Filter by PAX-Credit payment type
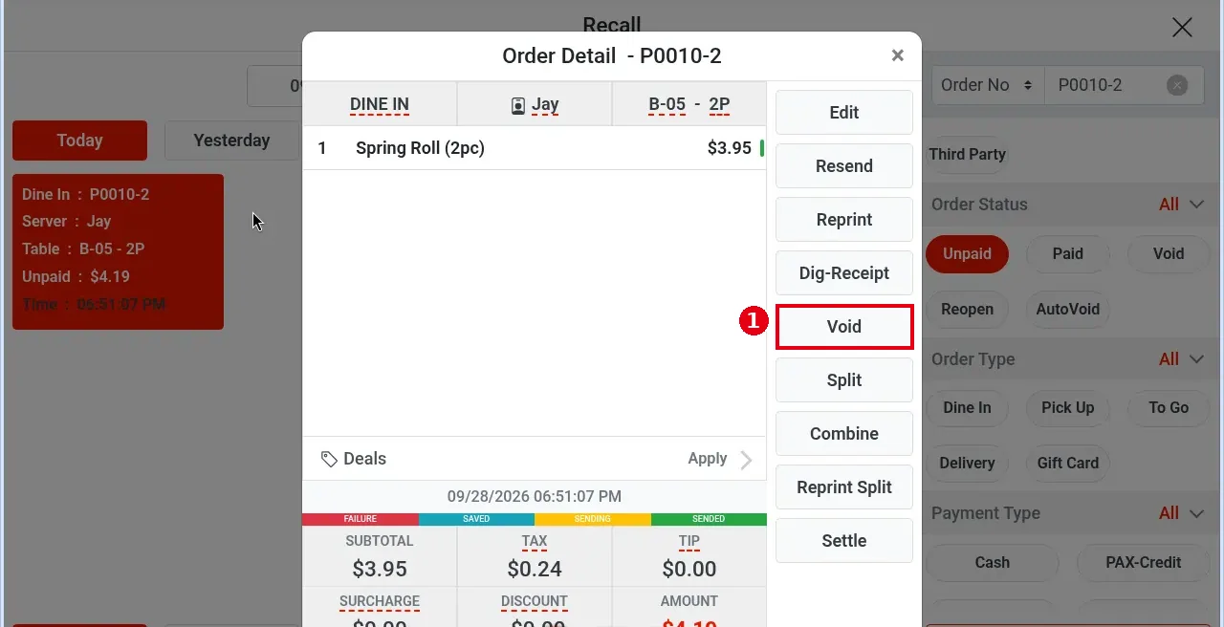The image size is (1224, 627). [1143, 562]
